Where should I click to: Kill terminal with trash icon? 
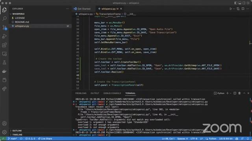click(x=239, y=93)
